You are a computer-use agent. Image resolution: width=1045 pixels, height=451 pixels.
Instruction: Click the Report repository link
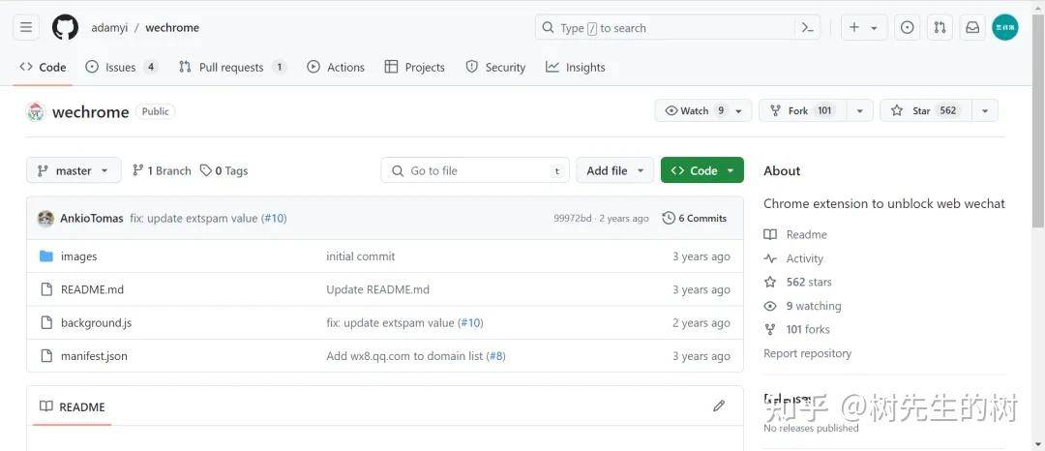click(x=807, y=353)
